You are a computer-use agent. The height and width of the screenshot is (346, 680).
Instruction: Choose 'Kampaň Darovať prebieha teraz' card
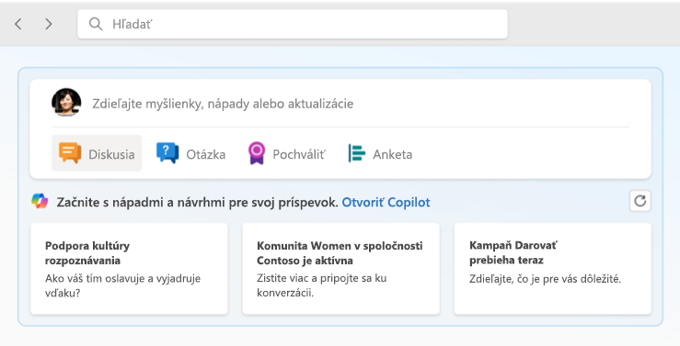coord(552,269)
